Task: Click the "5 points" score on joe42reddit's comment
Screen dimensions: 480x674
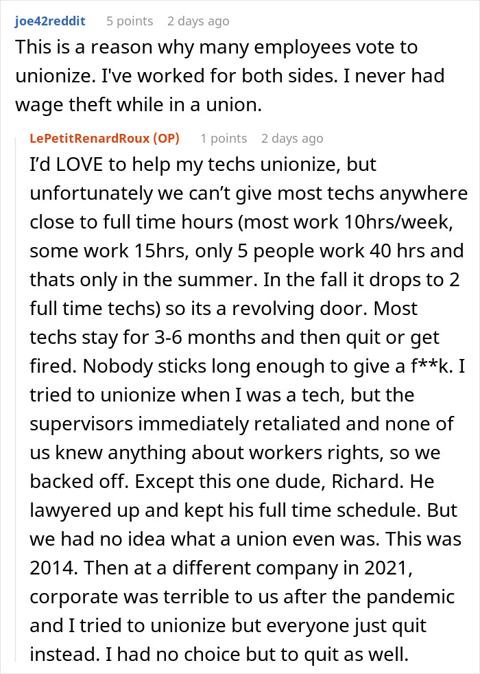Action: pyautogui.click(x=130, y=21)
